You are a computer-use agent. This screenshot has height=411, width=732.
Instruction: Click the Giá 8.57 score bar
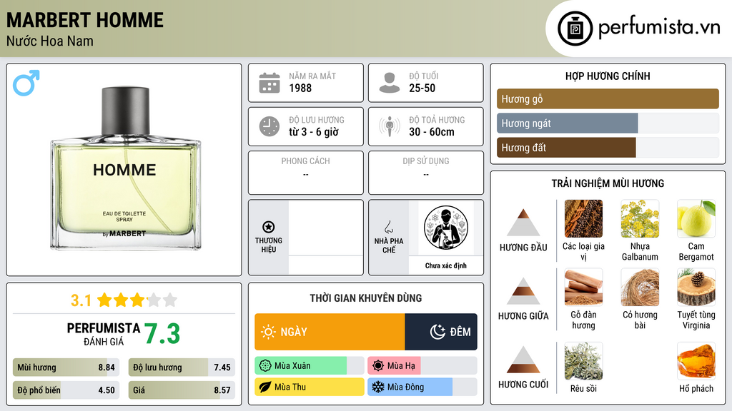[182, 390]
